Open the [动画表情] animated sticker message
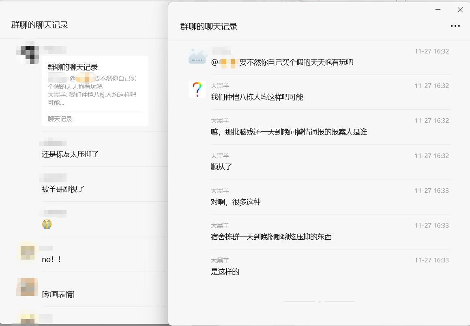 coord(58,294)
